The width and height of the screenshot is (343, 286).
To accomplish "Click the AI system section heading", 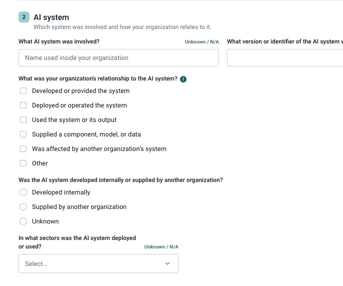I will click(x=51, y=17).
